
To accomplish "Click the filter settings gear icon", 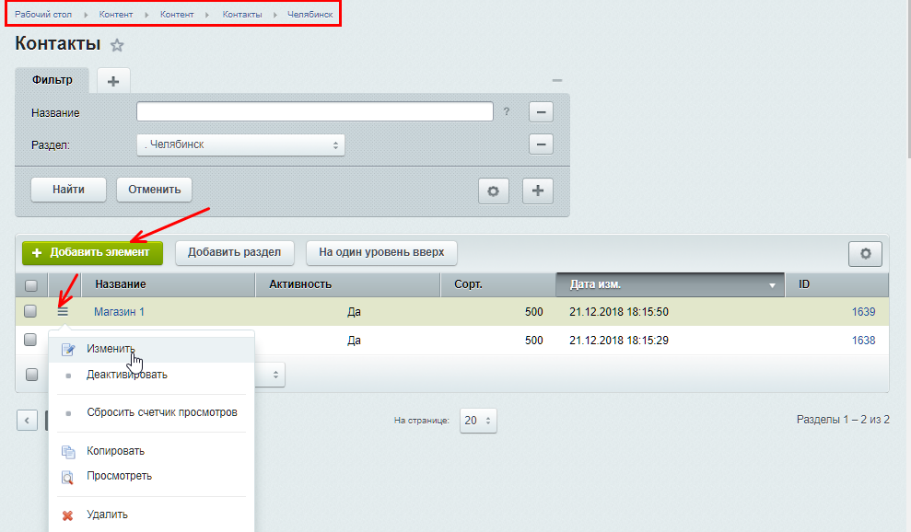I will point(493,191).
